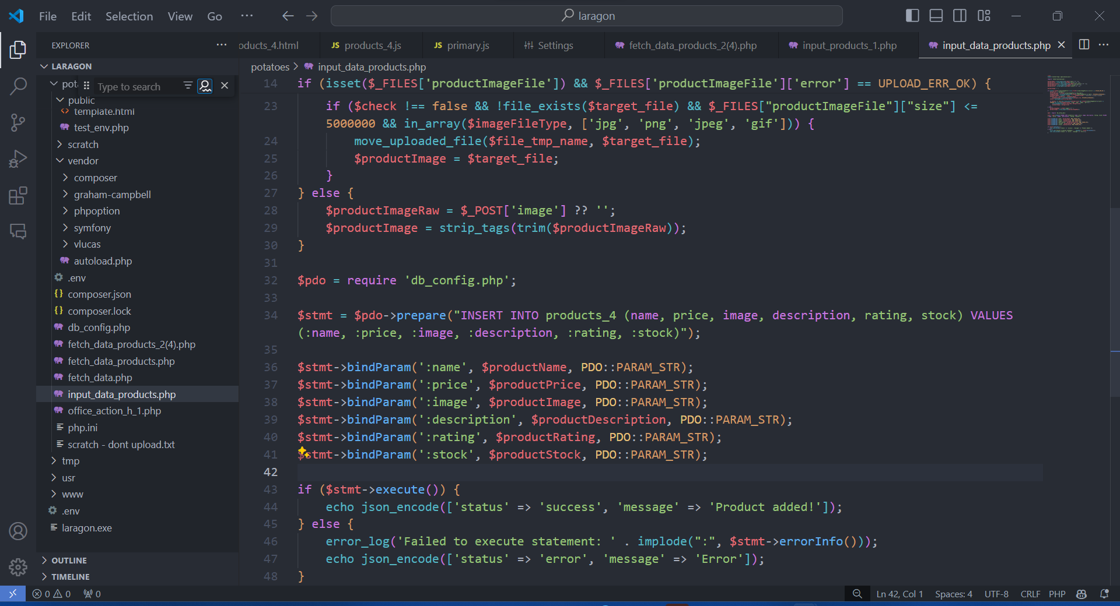1120x606 pixels.
Task: Open the Accounts menu
Action: (x=18, y=531)
